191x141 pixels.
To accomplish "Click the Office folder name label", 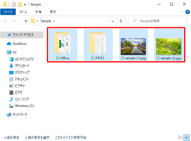I will pyautogui.click(x=65, y=58).
